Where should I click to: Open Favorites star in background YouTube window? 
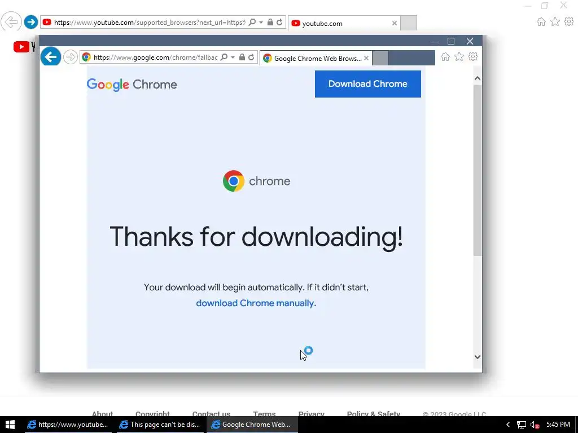pyautogui.click(x=555, y=22)
